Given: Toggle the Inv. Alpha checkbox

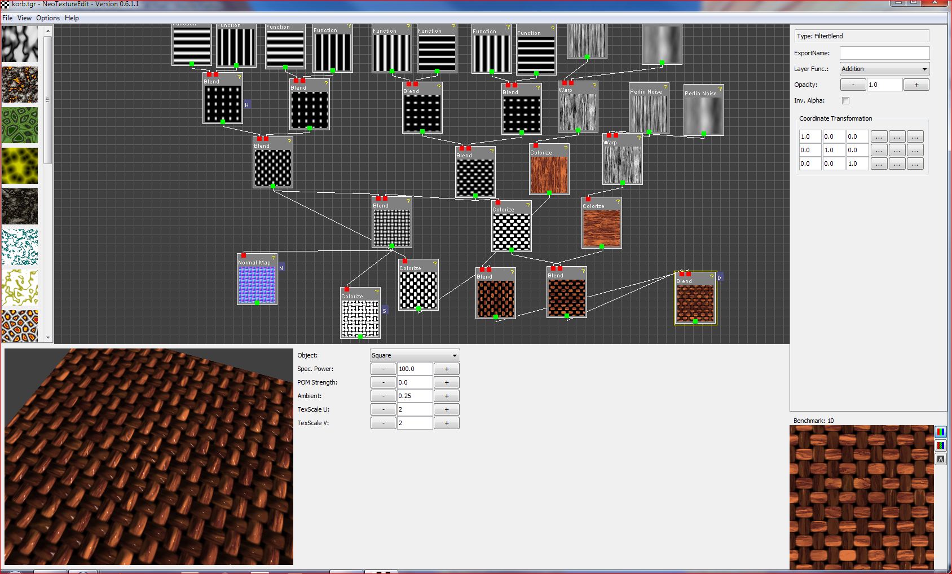Looking at the screenshot, I should [845, 101].
